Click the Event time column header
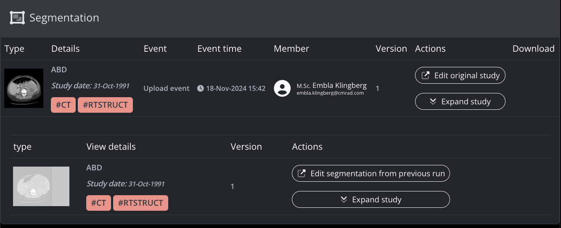Image resolution: width=561 pixels, height=228 pixels. 219,49
